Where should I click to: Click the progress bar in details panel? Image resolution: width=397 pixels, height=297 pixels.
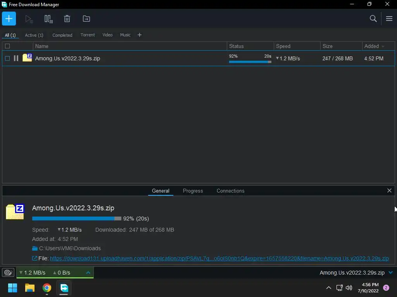click(x=77, y=218)
